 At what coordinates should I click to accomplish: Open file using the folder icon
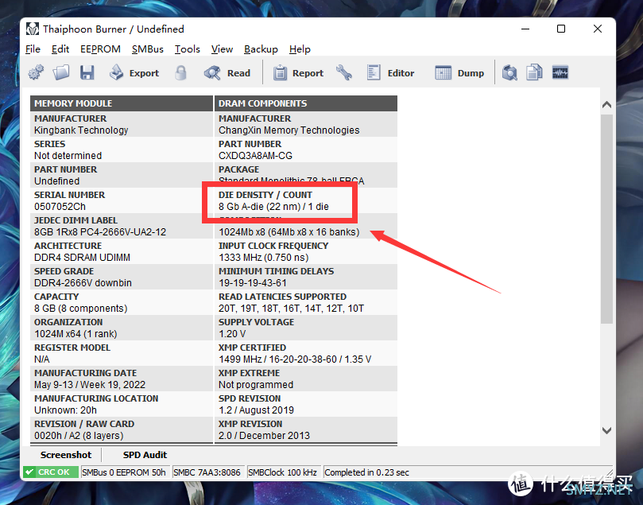coord(61,73)
